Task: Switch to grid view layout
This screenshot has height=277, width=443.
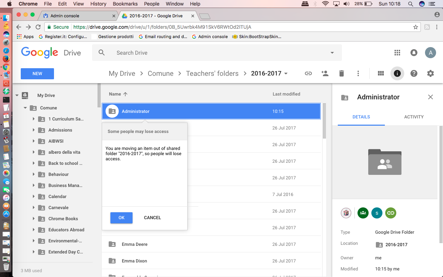Action: coord(381,73)
